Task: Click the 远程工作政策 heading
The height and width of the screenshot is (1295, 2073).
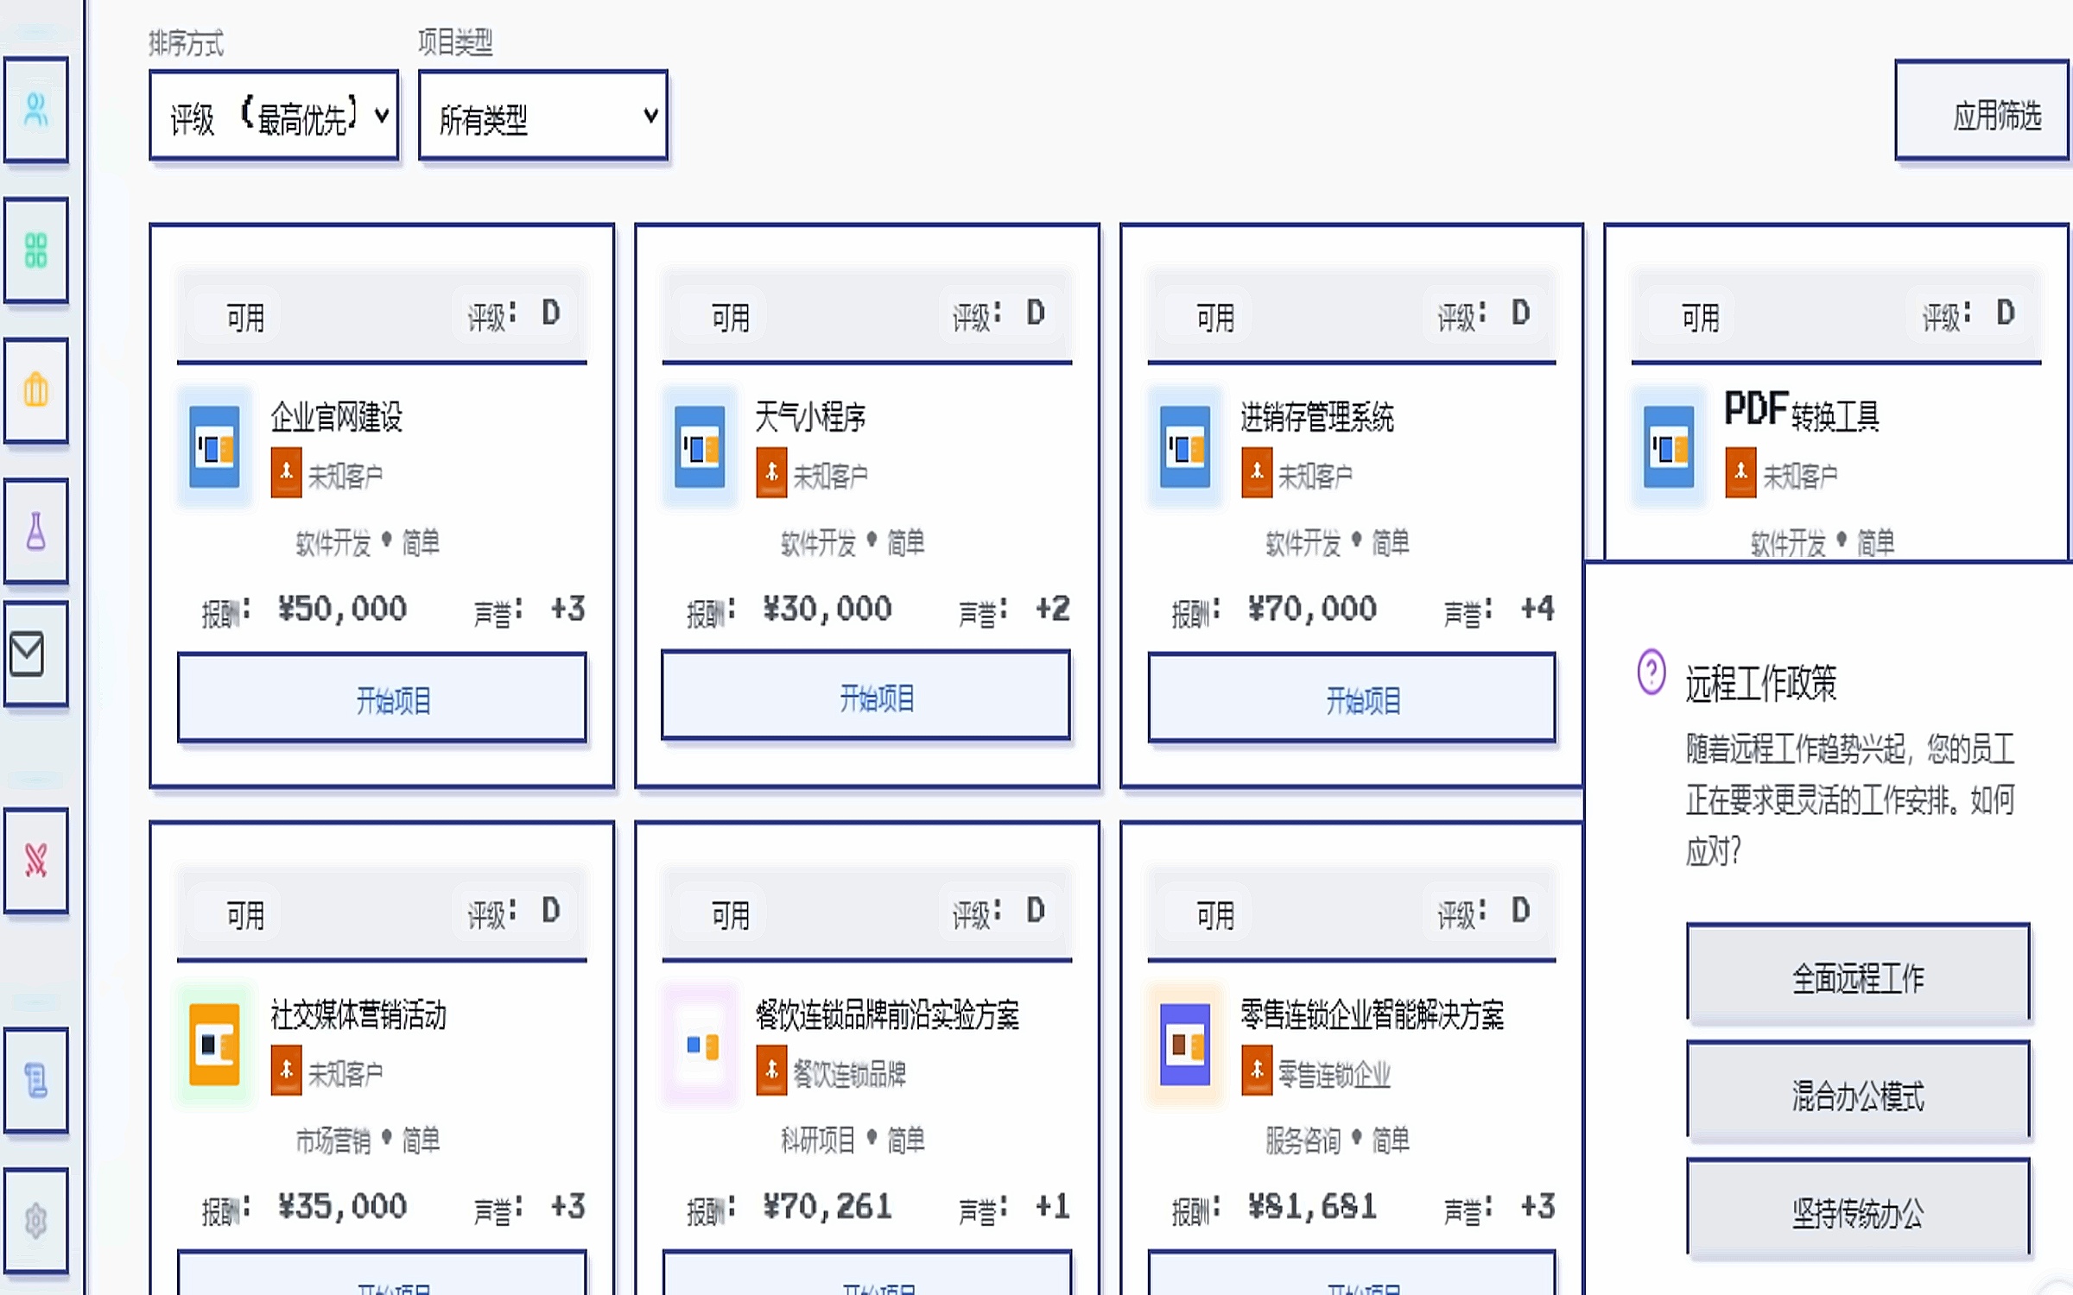Action: coord(1761,683)
